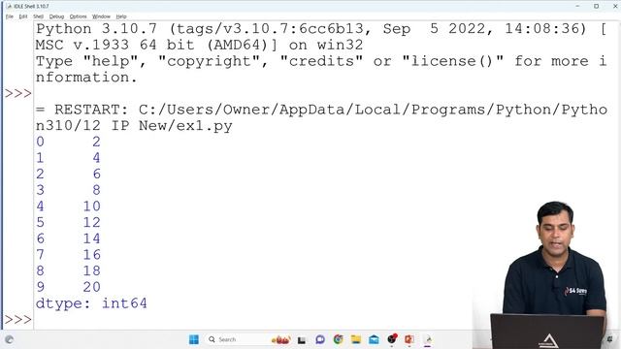This screenshot has width=621, height=349.
Task: Open the Mail app in taskbar
Action: point(374,339)
